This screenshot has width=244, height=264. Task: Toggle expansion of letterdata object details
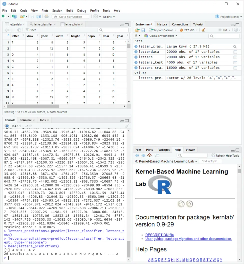(x=136, y=52)
